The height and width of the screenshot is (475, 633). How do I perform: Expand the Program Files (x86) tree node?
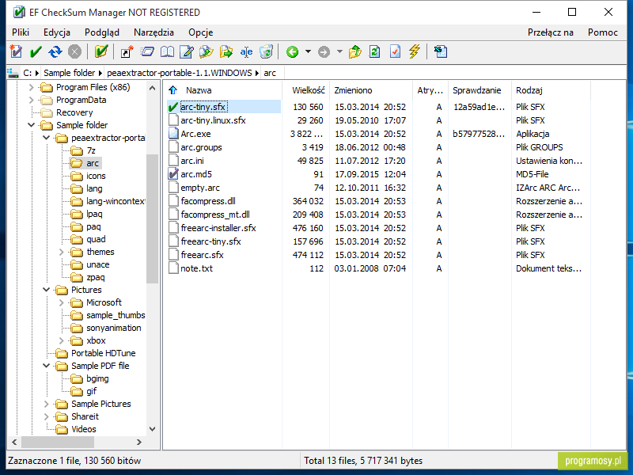32,87
